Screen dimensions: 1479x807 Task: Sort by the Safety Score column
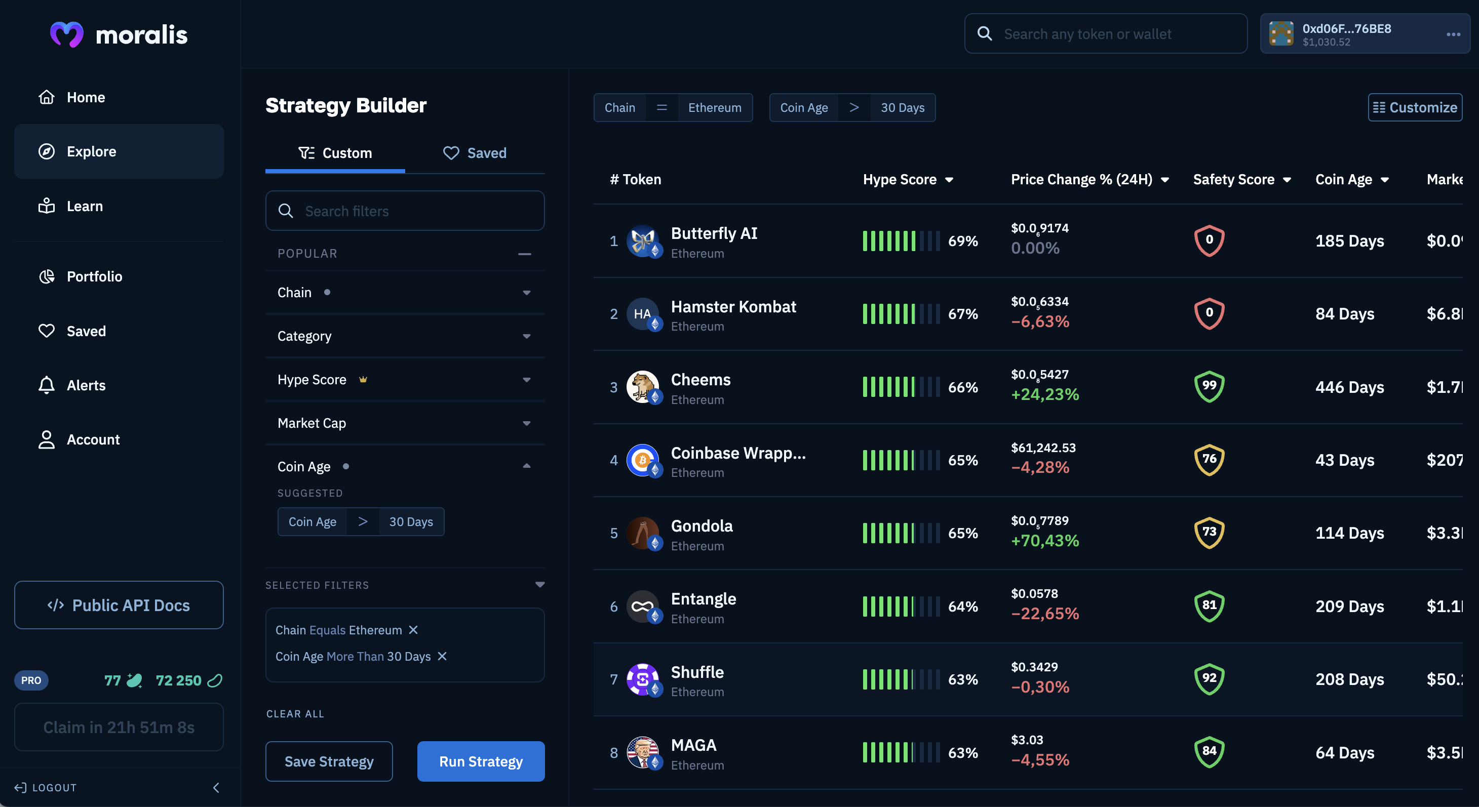tap(1242, 180)
